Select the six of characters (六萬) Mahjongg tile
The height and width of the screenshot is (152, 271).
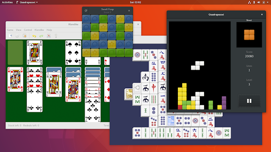pyautogui.click(x=194, y=133)
